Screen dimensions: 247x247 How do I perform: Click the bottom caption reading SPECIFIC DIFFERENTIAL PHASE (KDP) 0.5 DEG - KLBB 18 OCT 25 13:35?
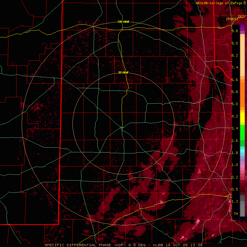pos(123,245)
